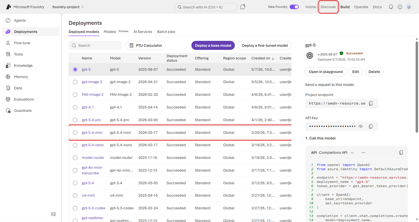Go to Home in top navigation
This screenshot has height=222, width=419.
[x=311, y=7]
